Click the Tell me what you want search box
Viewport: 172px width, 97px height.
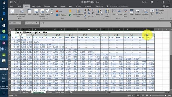[117, 6]
